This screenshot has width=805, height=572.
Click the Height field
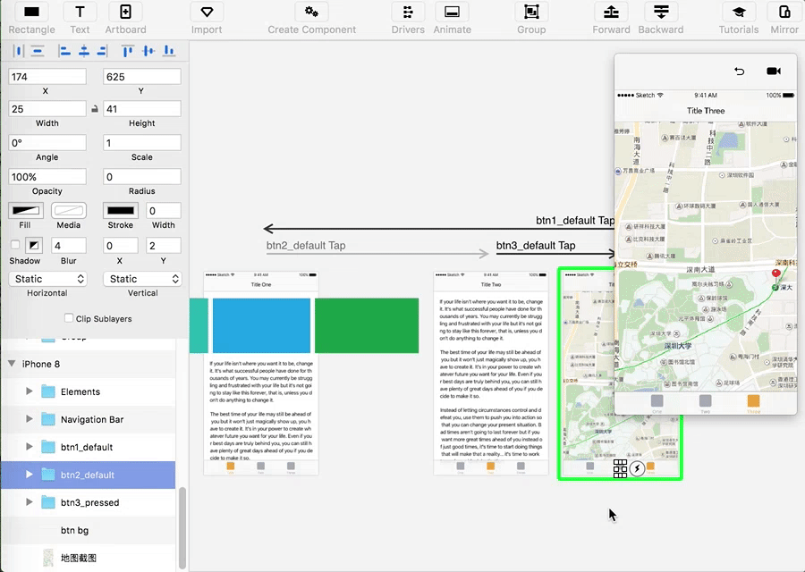point(142,109)
